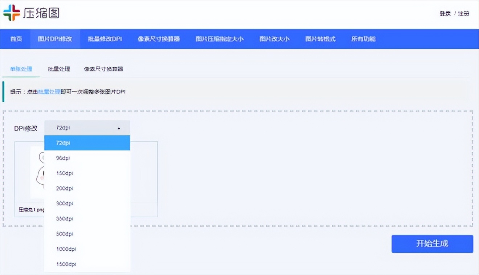Open the 图片DPI修改 nav item

coord(55,39)
